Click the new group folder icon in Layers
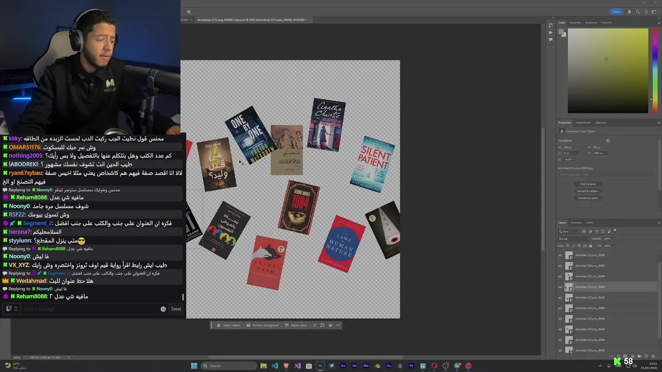Screen dimensions: 662x372 point(639,356)
